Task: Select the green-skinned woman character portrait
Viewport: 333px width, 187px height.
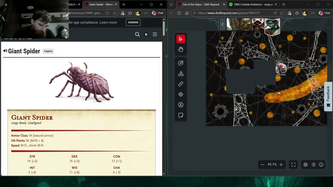Action: click(272, 26)
